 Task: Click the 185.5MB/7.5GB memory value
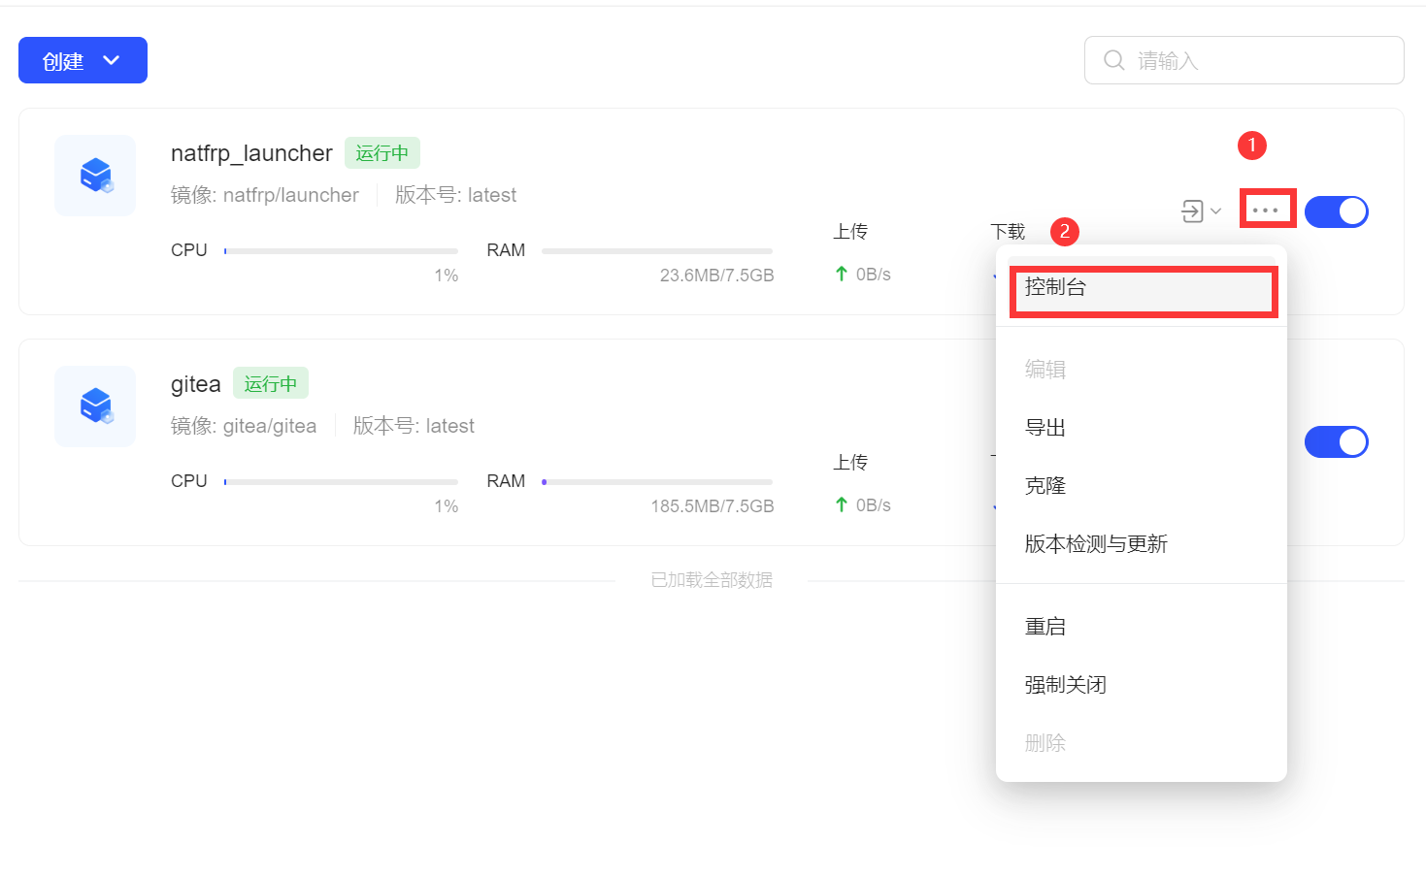(x=712, y=506)
